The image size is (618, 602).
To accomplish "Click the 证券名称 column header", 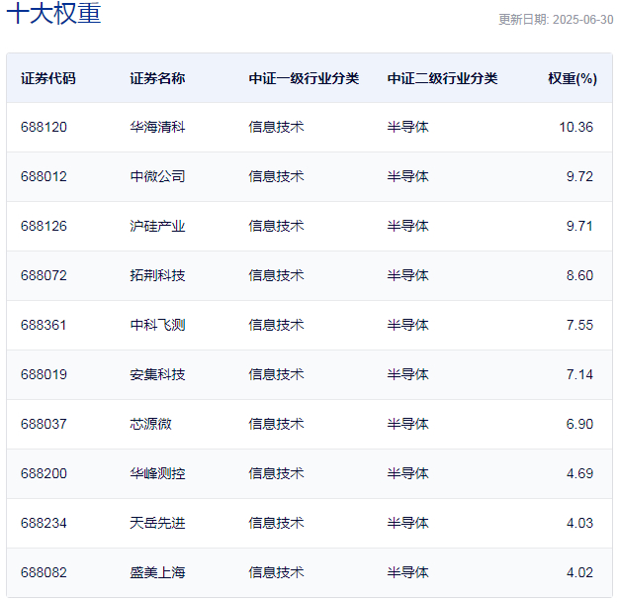I will (x=157, y=78).
